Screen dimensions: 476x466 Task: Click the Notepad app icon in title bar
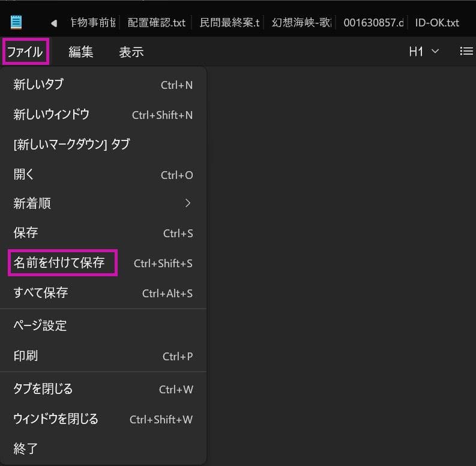(x=16, y=23)
